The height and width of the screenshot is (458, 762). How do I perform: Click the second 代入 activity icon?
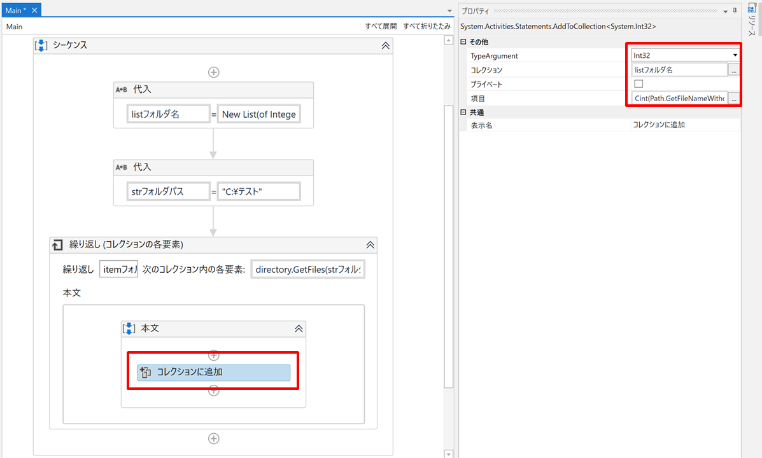click(x=121, y=167)
